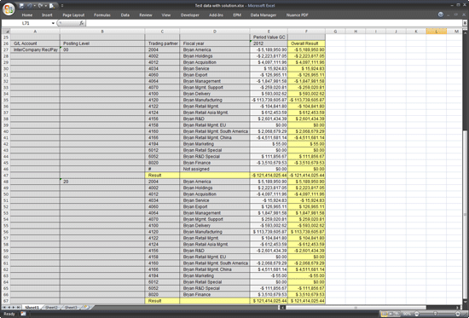The width and height of the screenshot is (469, 318).
Task: Click the Result label in row 47
Action: point(162,176)
